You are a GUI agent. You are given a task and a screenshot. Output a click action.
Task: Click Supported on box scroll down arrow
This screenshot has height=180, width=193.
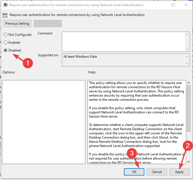(187, 64)
